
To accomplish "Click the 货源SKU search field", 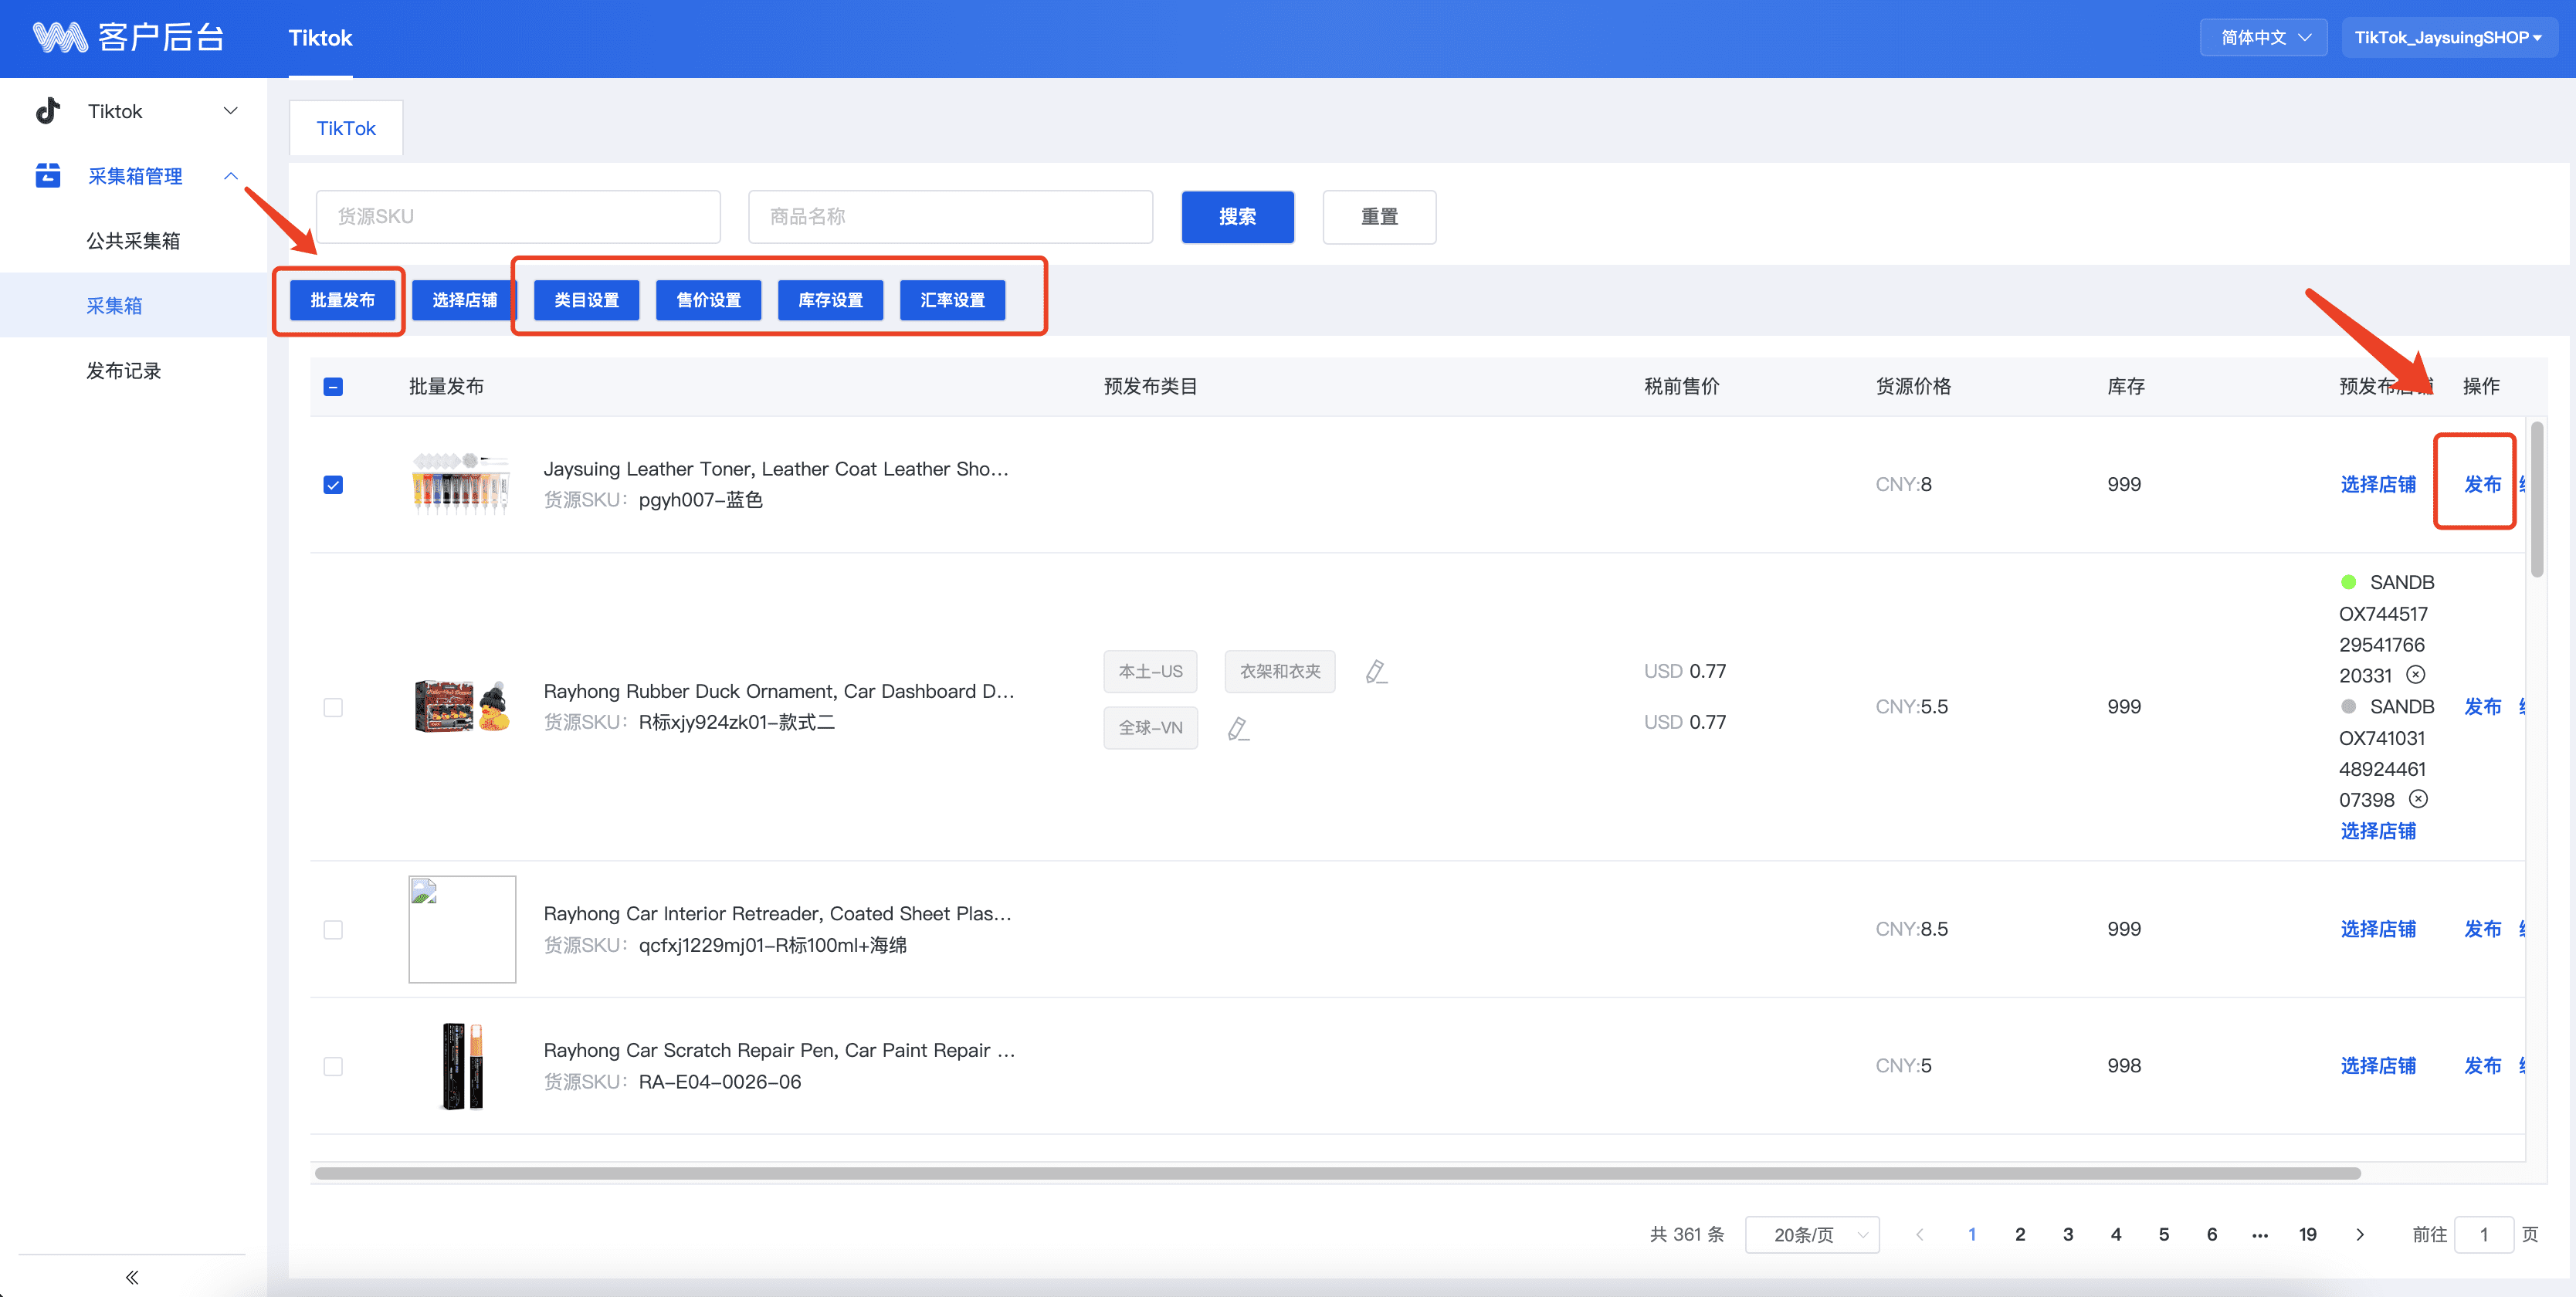I will pyautogui.click(x=518, y=217).
